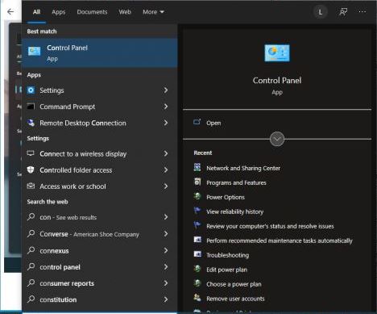This screenshot has height=314, width=377.
Task: Click the large Control Panel preview icon
Action: point(277,53)
